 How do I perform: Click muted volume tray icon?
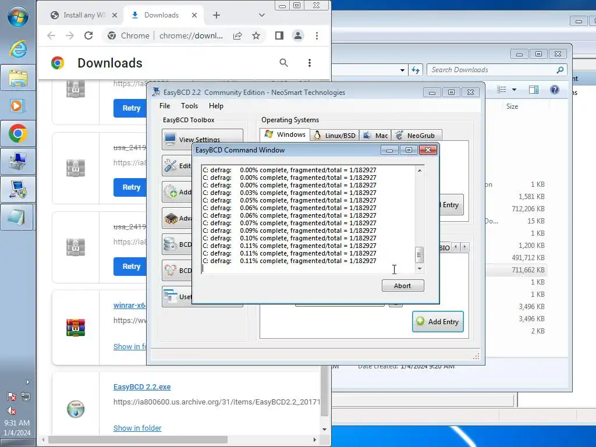tap(12, 410)
